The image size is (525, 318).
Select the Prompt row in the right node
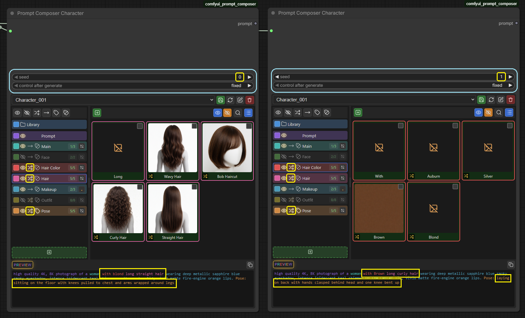point(310,136)
